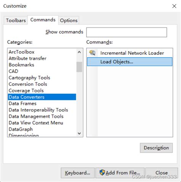This screenshot has width=181, height=182.
Task: Click the categories list down arrow
Action: (79, 133)
